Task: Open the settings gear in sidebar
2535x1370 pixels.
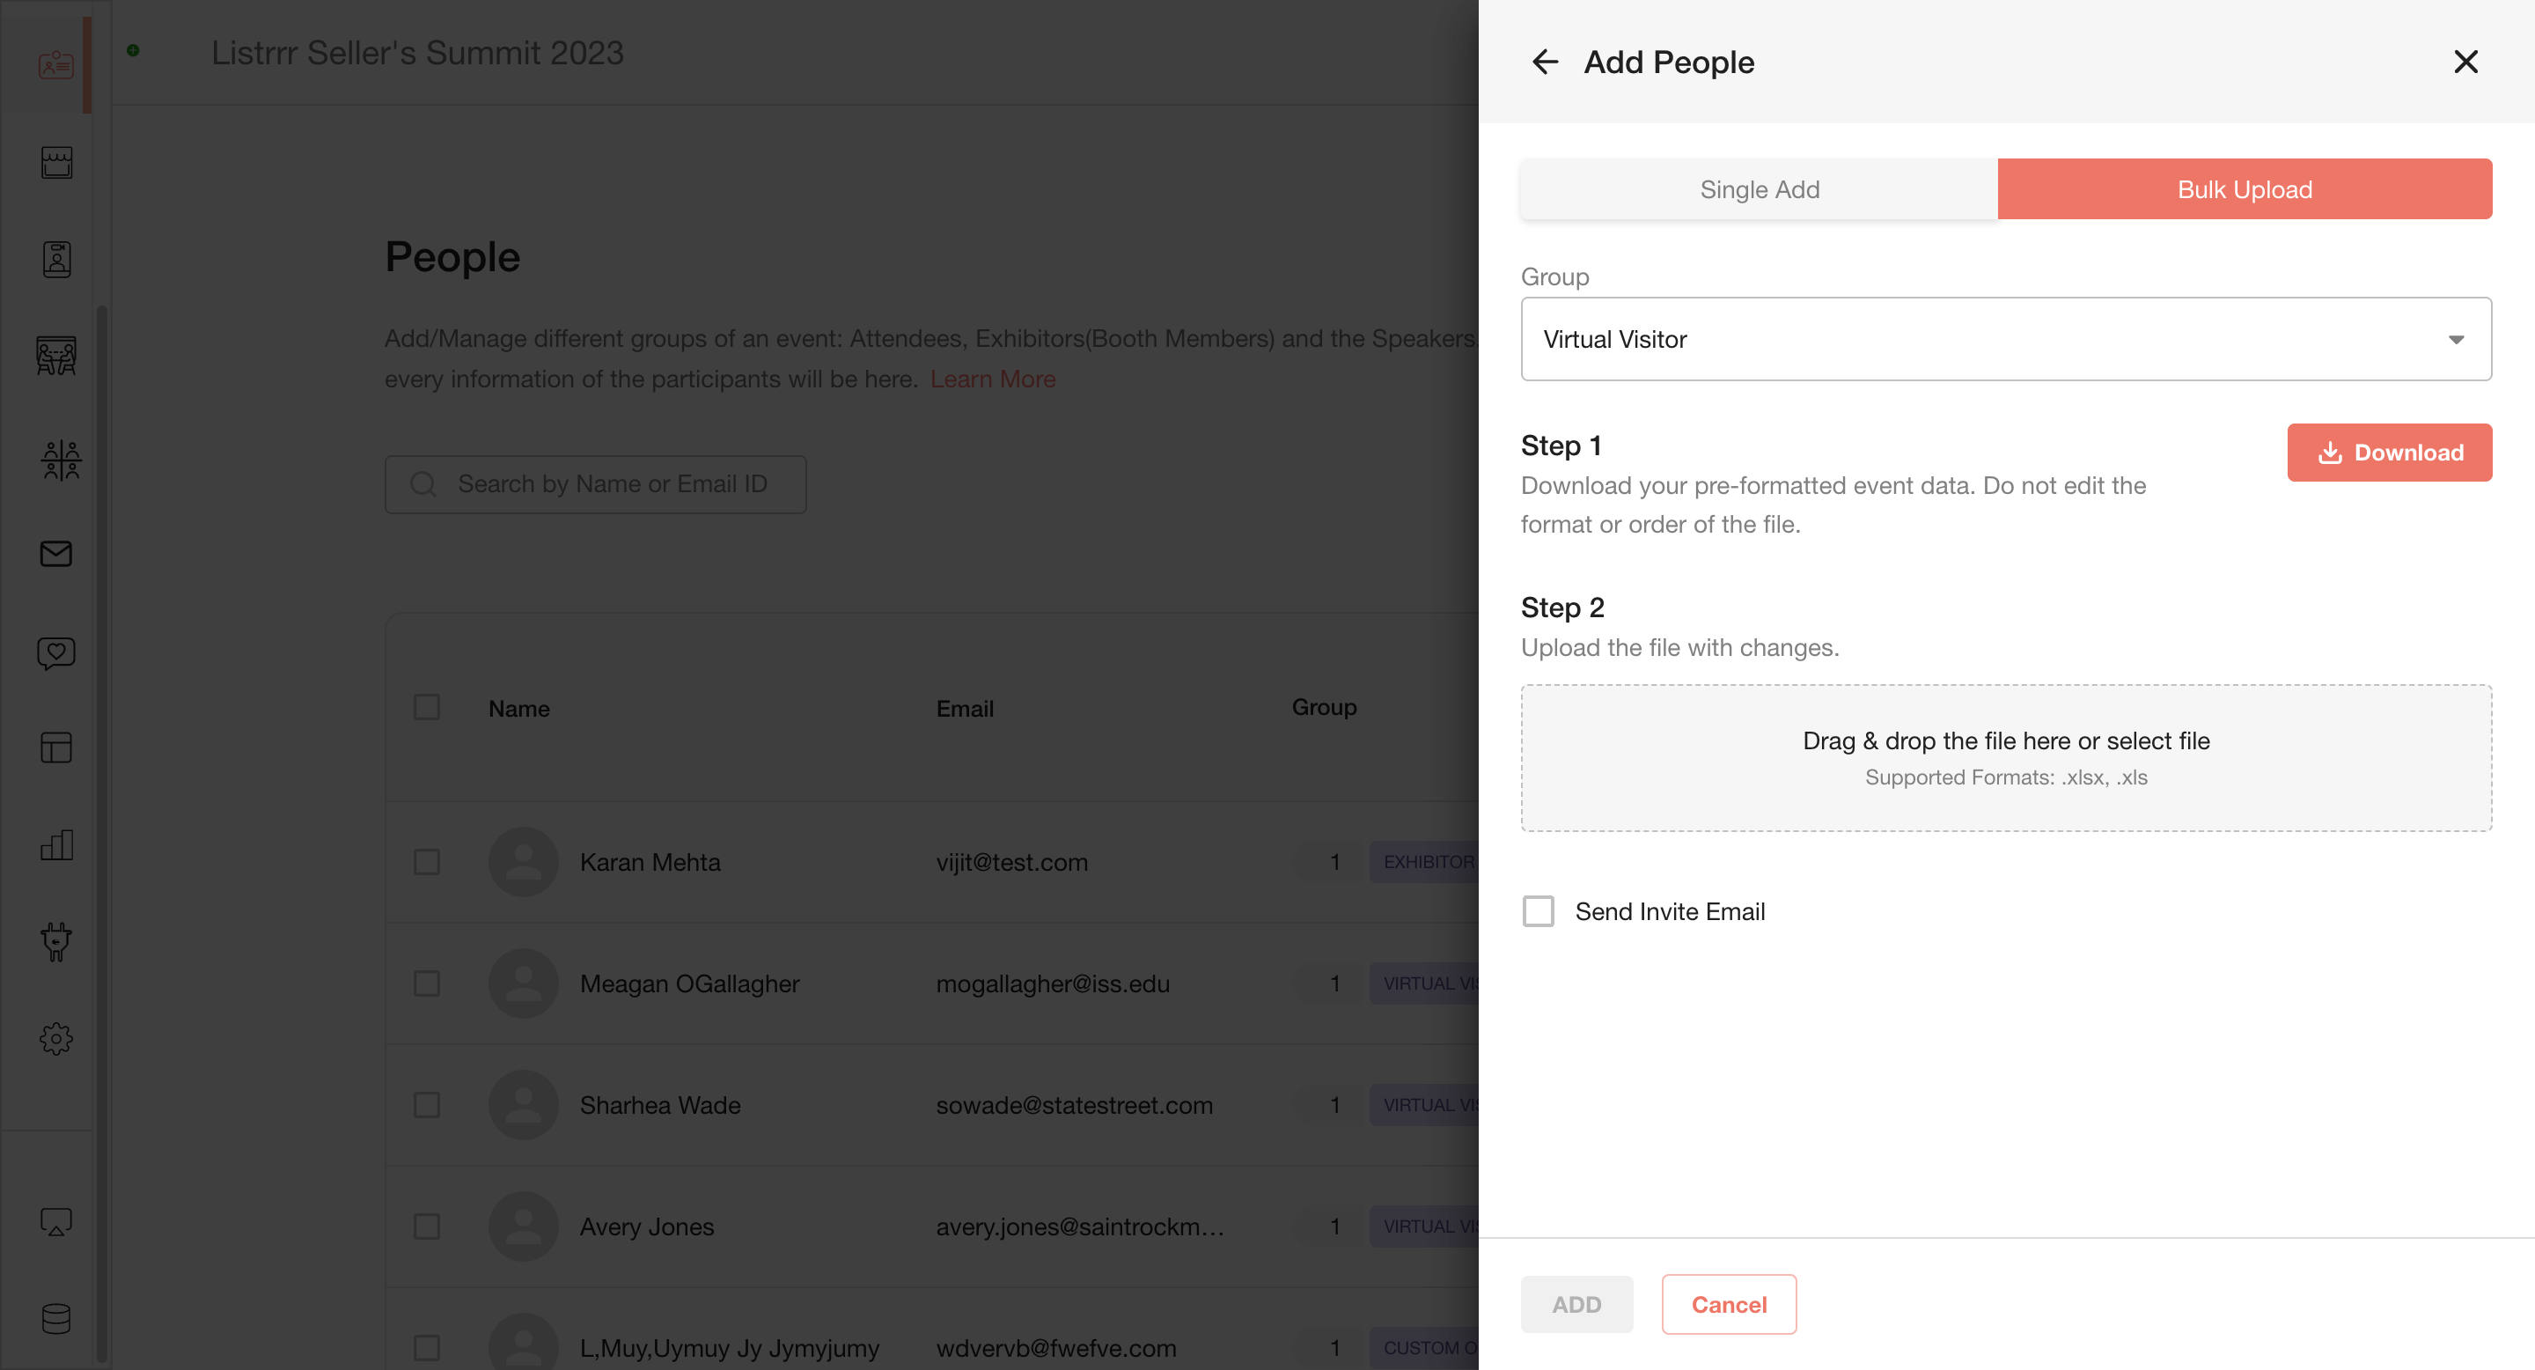Action: pyautogui.click(x=56, y=1038)
